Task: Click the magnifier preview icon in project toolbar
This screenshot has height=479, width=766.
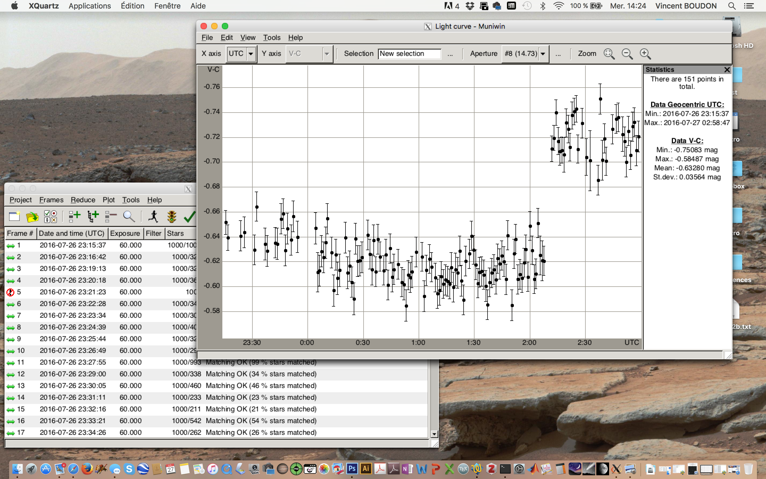Action: [x=129, y=216]
